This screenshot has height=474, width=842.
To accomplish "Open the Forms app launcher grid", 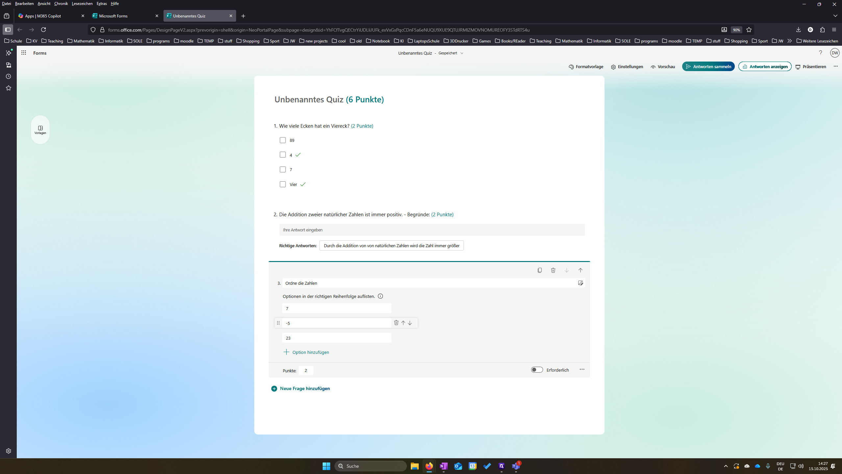I will coord(24,53).
